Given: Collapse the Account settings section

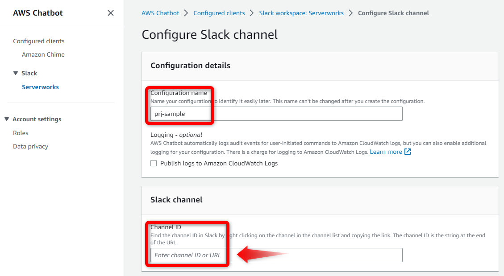Looking at the screenshot, I should pyautogui.click(x=6, y=119).
